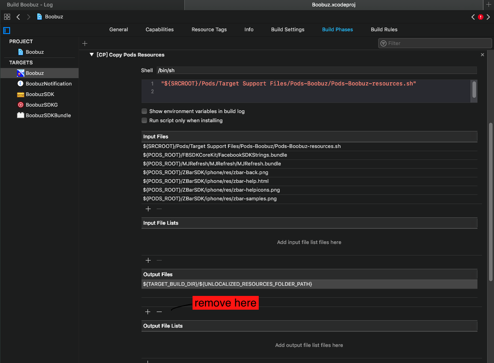
Task: Click the main editor vertical scrollbar
Action: (490, 202)
